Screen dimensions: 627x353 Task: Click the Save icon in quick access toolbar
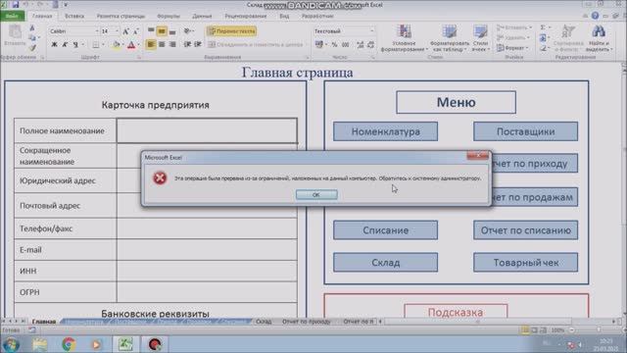pyautogui.click(x=16, y=5)
